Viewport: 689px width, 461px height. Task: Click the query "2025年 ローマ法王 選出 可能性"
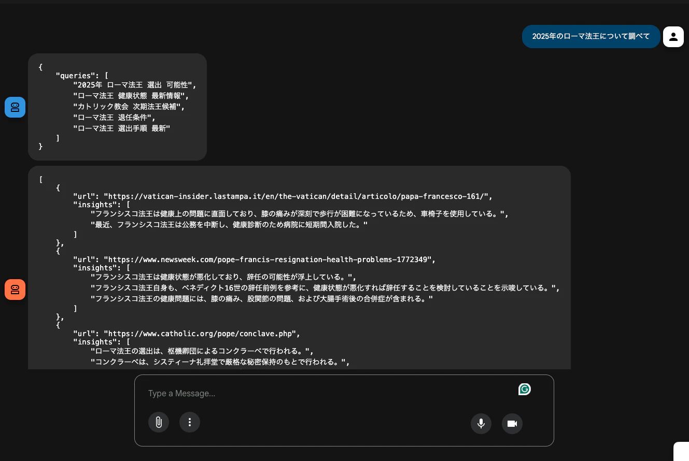(135, 84)
